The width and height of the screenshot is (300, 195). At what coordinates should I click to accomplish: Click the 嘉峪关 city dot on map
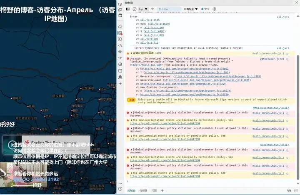tap(12, 98)
